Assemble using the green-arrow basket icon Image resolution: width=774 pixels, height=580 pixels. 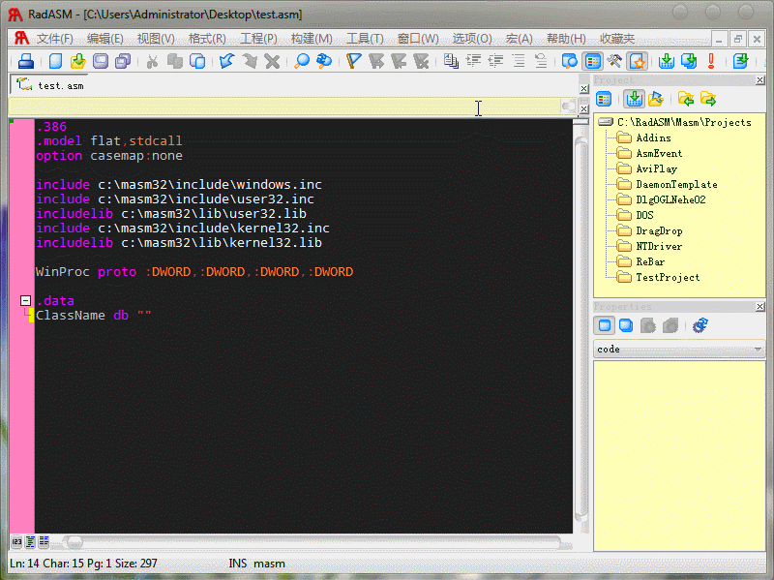click(x=667, y=61)
